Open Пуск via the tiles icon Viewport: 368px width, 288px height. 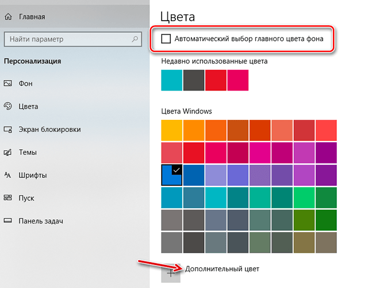[x=7, y=198]
